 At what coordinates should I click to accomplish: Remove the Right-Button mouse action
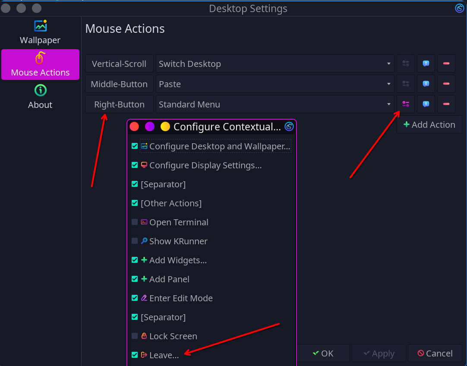[446, 104]
